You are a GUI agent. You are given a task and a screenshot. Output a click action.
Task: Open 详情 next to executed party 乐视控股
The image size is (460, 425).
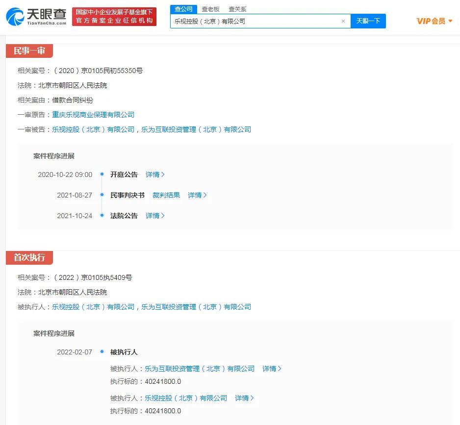[x=244, y=398]
